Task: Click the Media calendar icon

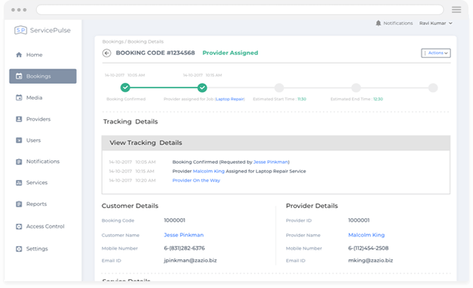Action: [x=19, y=98]
